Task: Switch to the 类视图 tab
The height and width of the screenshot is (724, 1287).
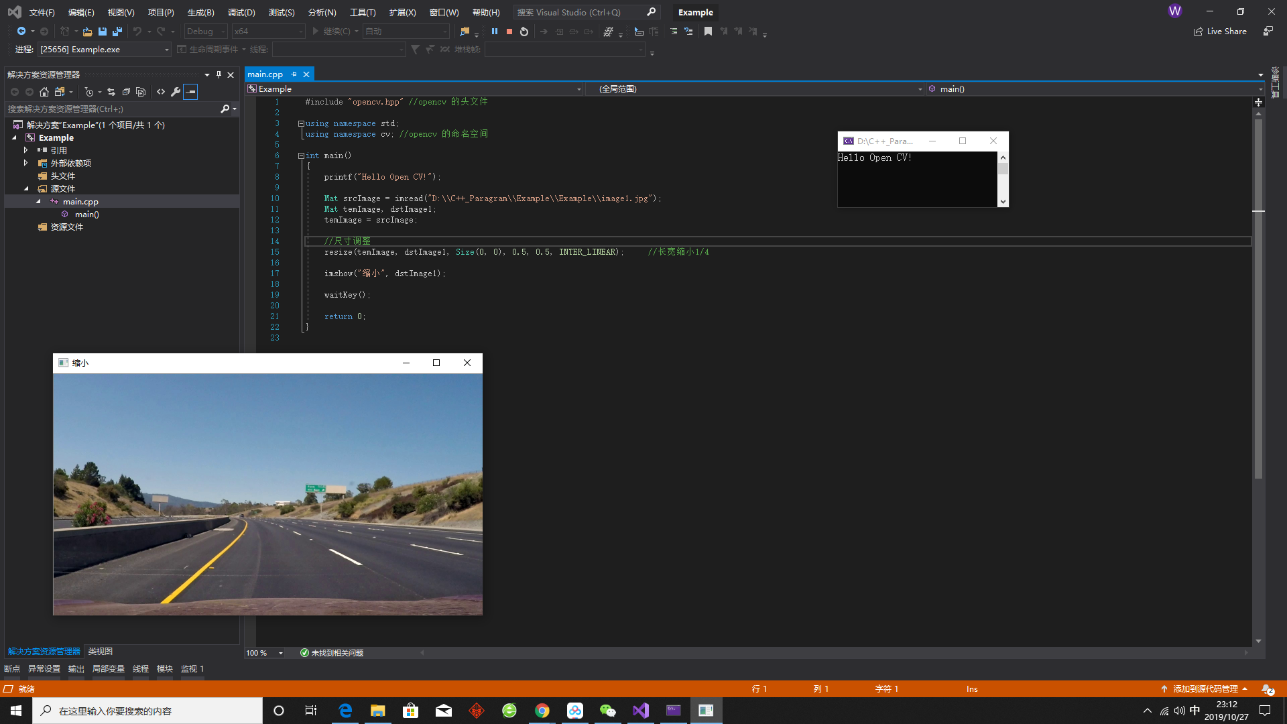Action: pyautogui.click(x=99, y=651)
